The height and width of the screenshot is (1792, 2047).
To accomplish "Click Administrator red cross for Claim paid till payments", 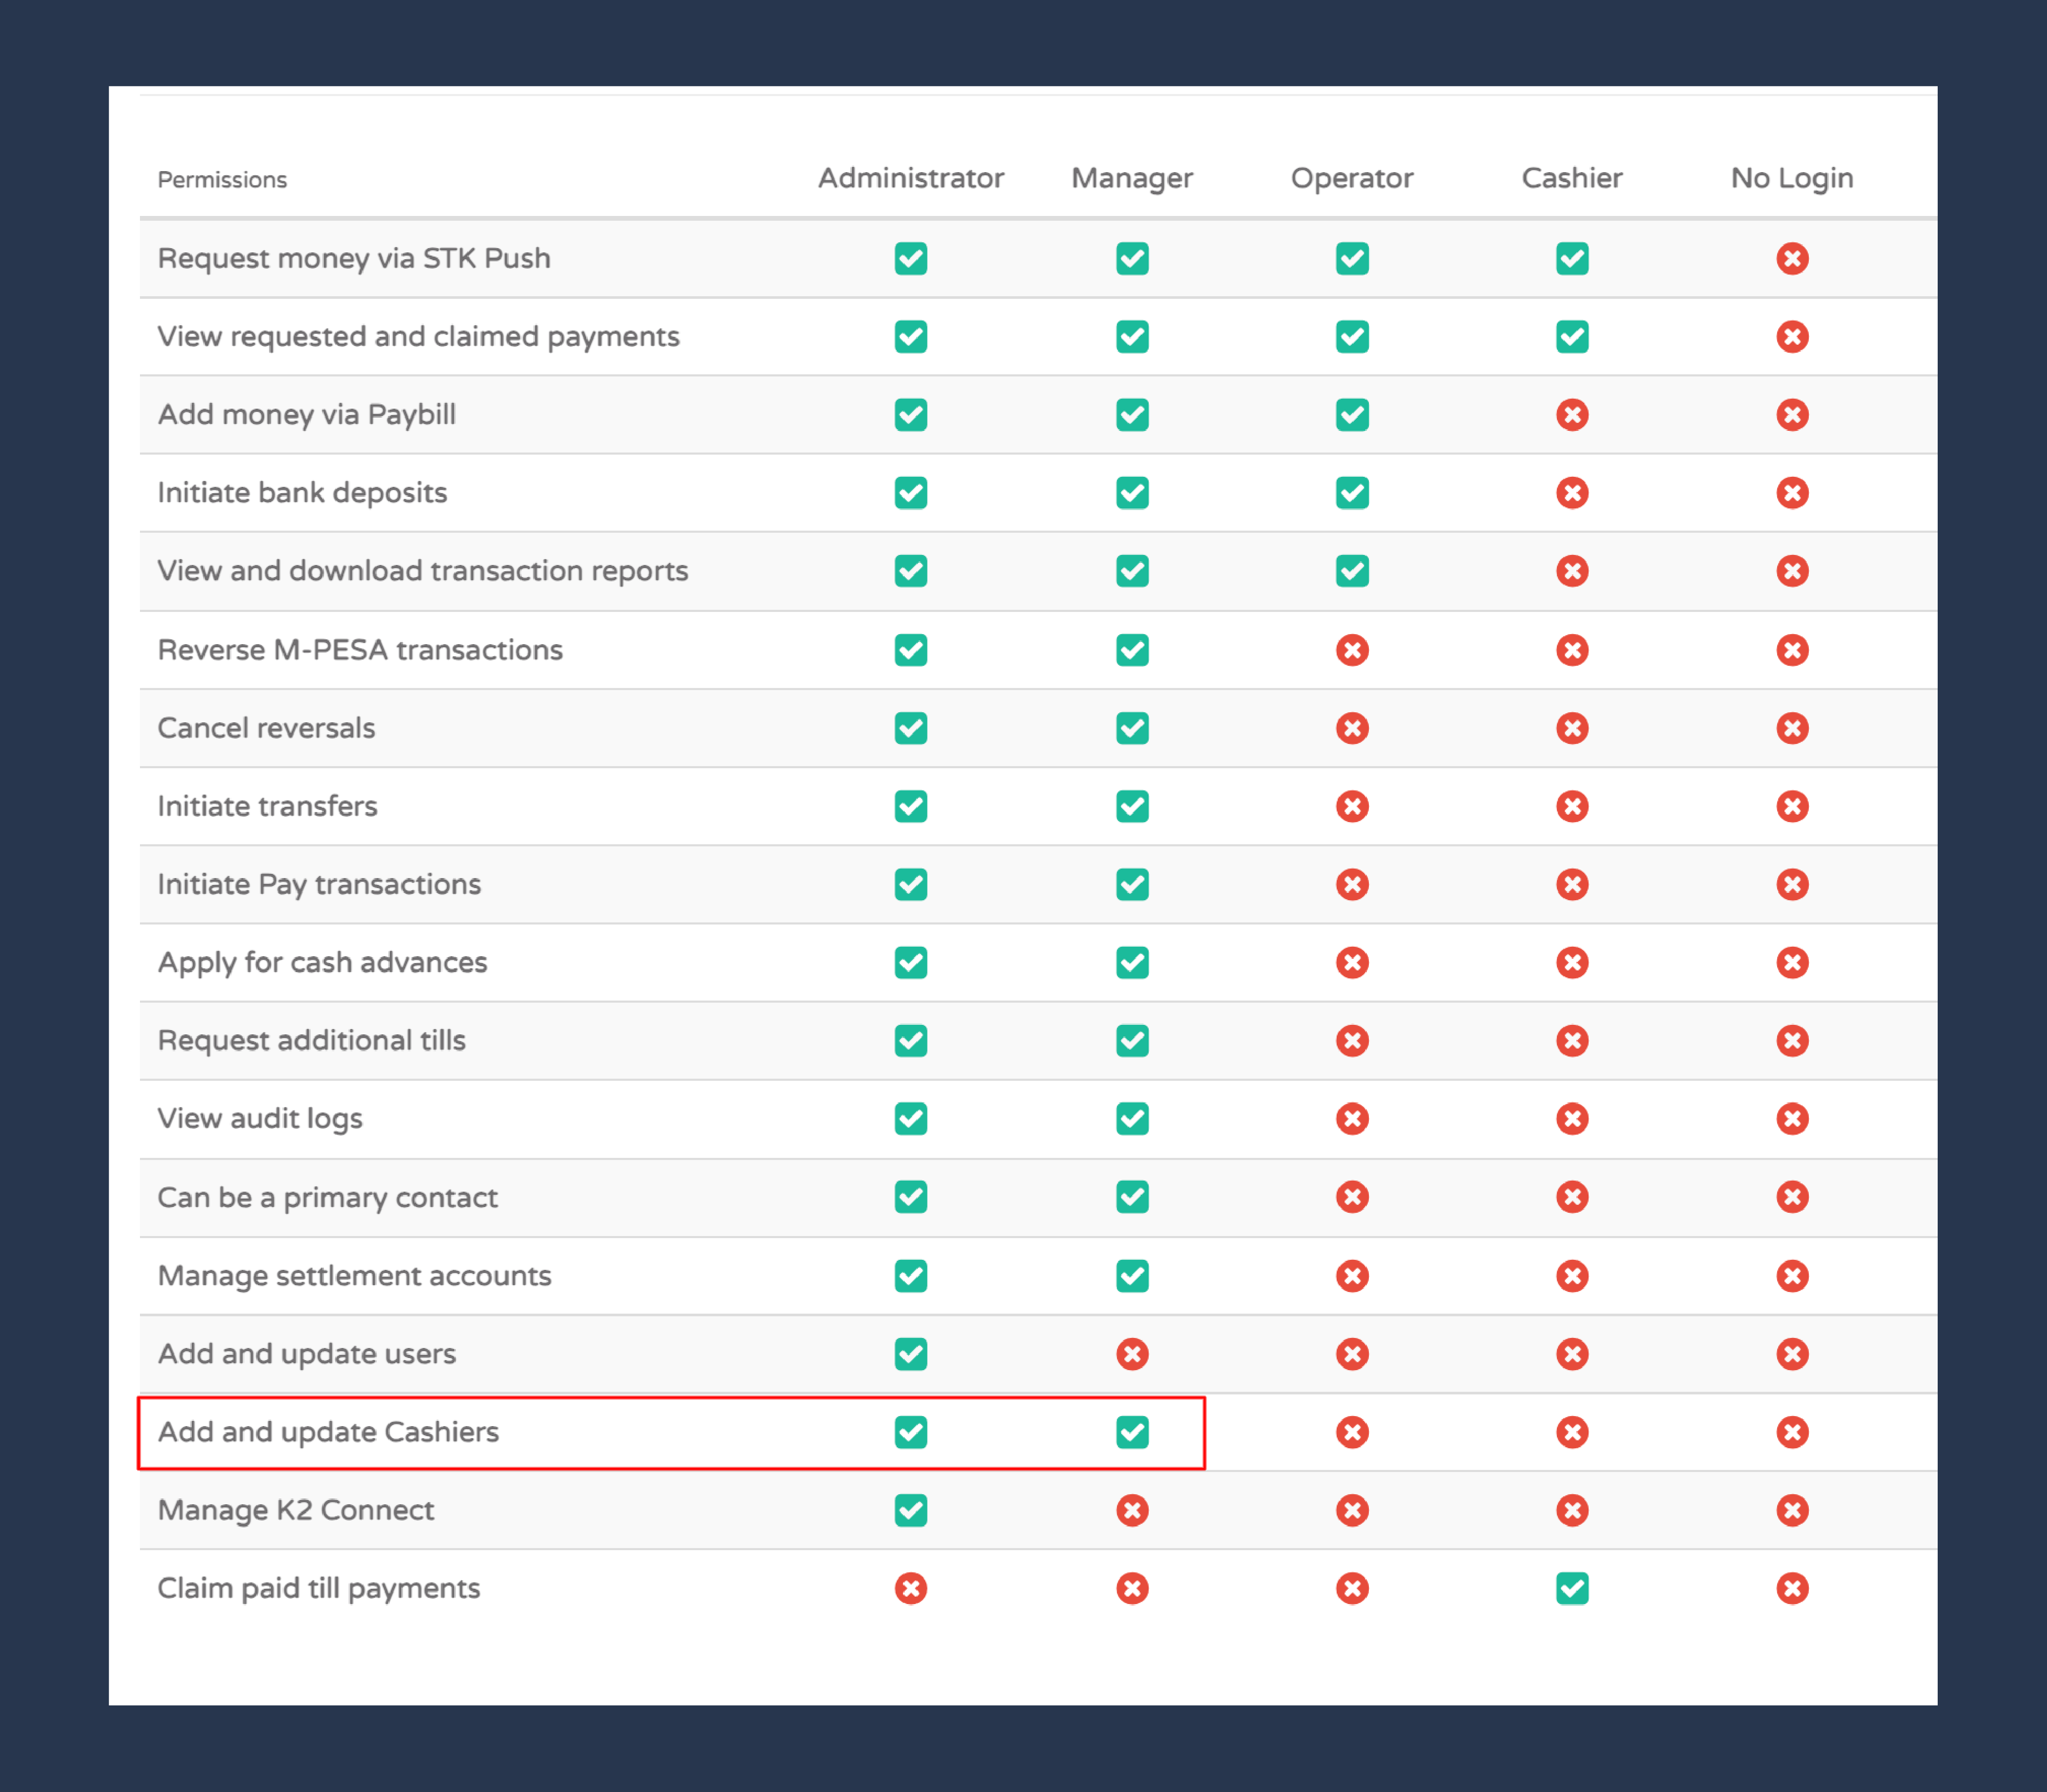I will click(x=910, y=1588).
